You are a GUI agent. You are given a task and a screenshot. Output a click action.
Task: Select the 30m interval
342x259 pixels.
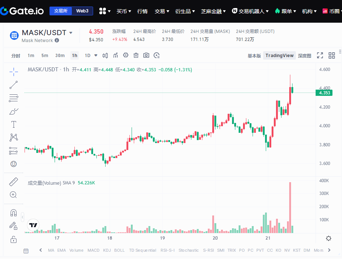tap(60, 56)
